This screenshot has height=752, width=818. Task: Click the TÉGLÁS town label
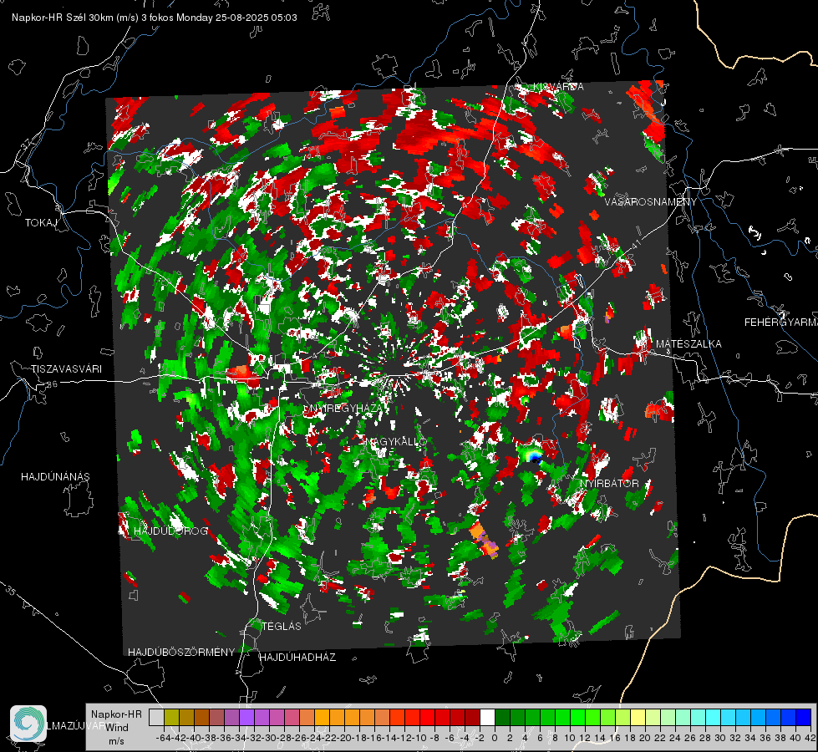(x=282, y=626)
